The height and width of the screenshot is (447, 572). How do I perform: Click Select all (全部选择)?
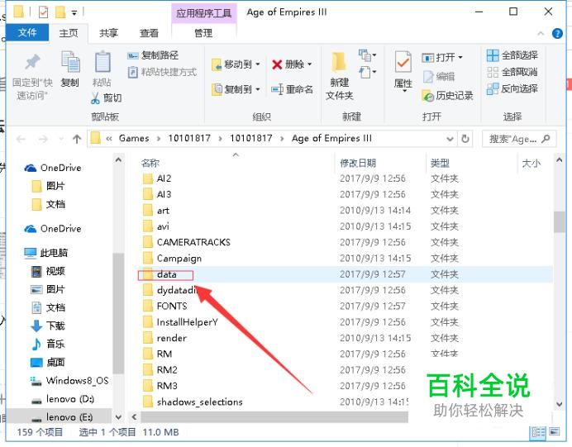pyautogui.click(x=512, y=55)
